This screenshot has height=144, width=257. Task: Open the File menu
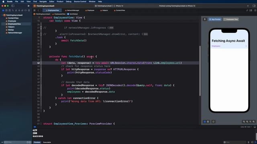tap(16, 2)
